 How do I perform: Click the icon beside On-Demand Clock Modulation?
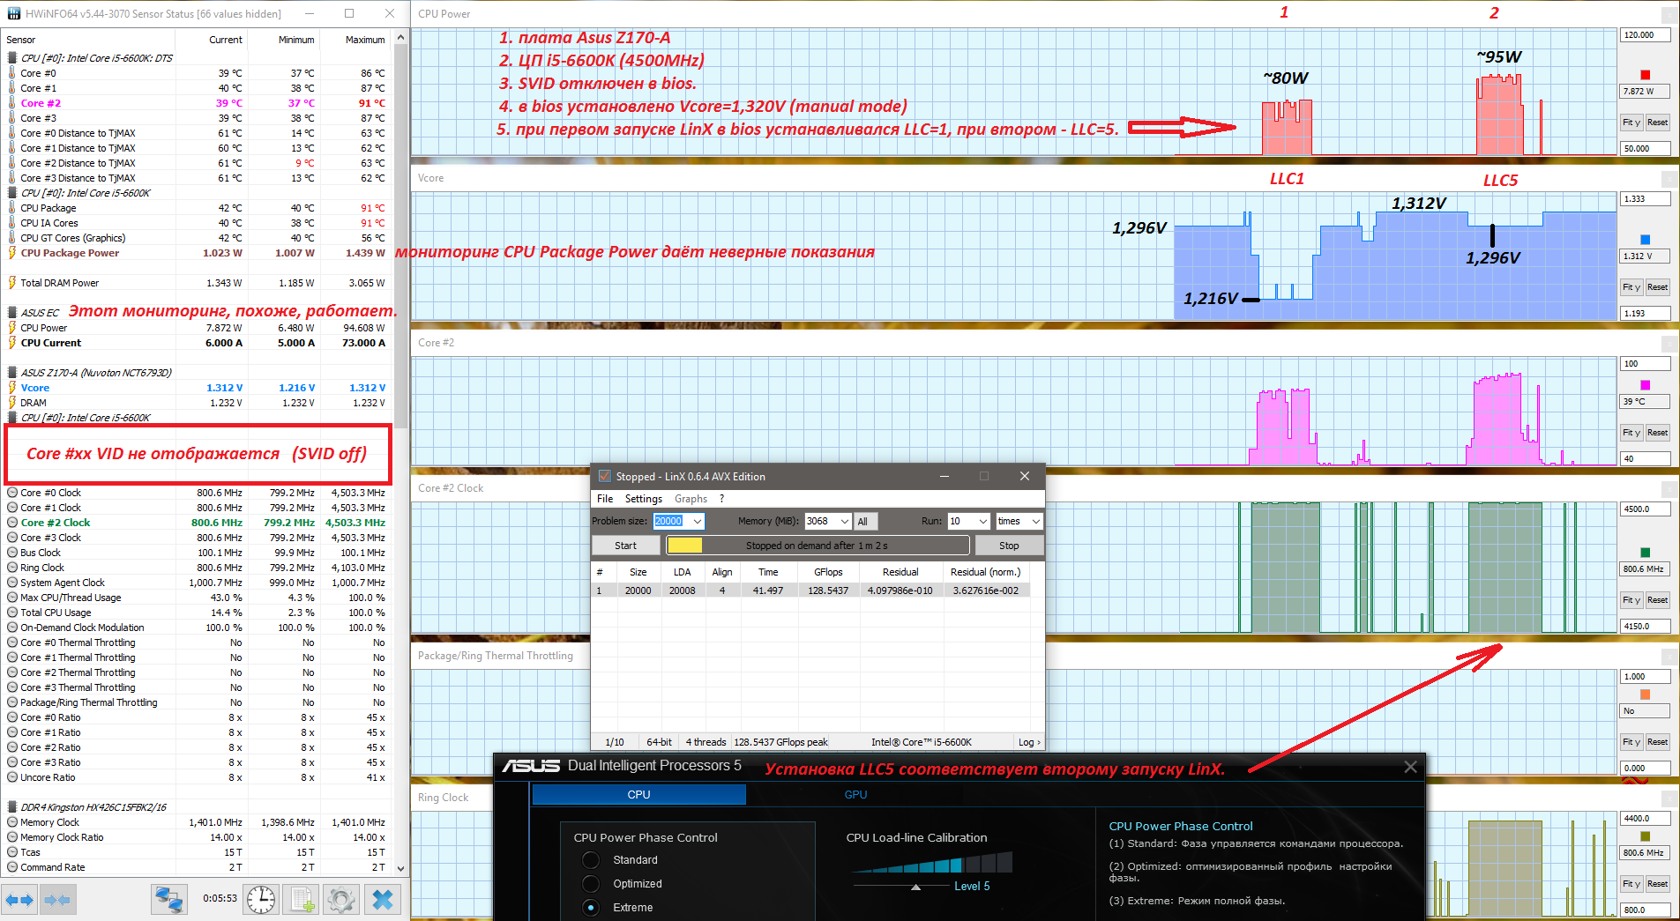tap(12, 628)
